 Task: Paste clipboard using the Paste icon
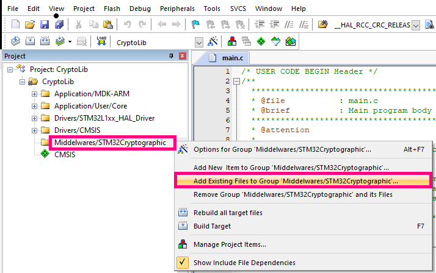click(108, 24)
